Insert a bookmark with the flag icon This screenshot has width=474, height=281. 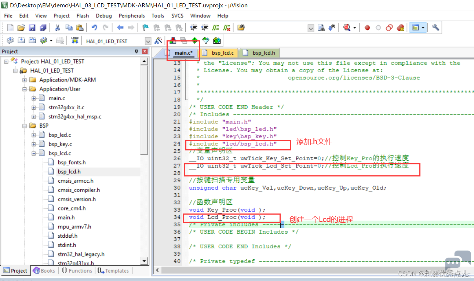pos(146,28)
